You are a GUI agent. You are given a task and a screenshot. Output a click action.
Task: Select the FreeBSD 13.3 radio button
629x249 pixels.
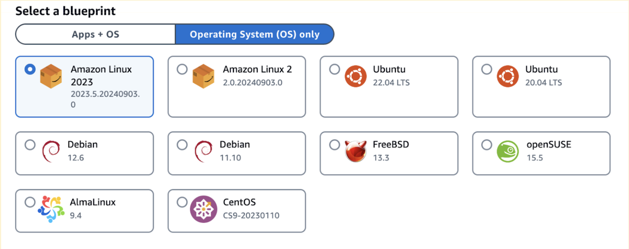click(x=334, y=145)
